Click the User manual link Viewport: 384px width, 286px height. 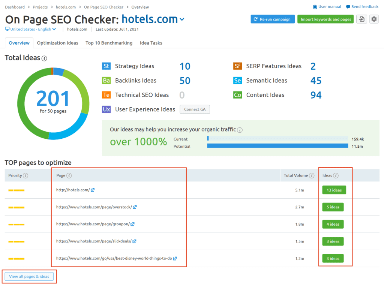pos(330,7)
